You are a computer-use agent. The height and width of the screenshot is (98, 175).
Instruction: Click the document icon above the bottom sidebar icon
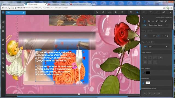[3, 72]
